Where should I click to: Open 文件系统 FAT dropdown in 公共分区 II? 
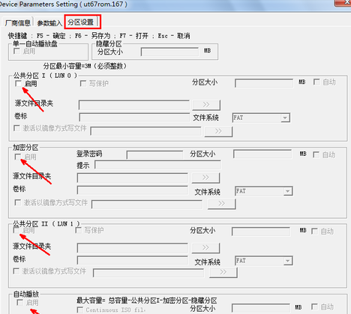tap(264, 261)
